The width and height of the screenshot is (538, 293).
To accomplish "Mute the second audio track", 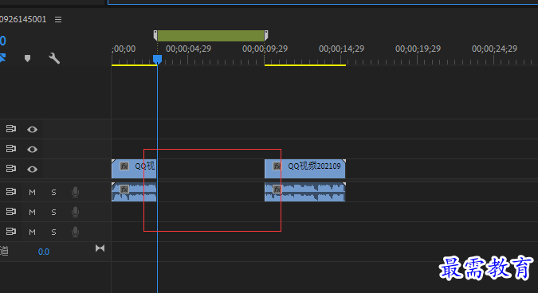I will coord(32,212).
